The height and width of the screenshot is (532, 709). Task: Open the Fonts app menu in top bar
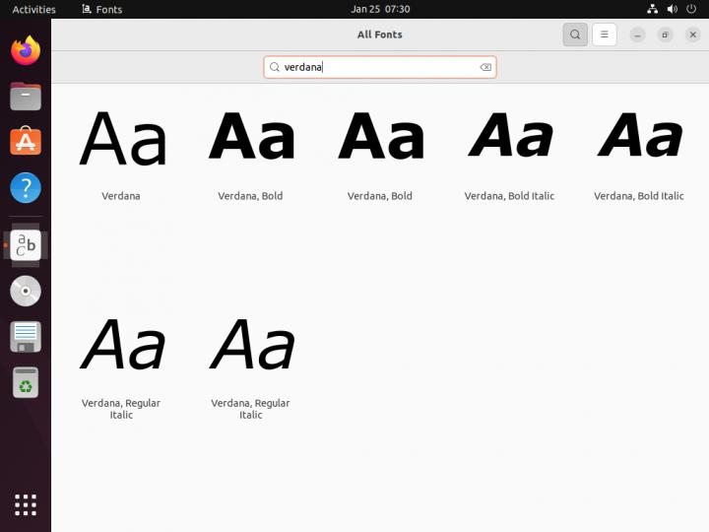click(101, 9)
